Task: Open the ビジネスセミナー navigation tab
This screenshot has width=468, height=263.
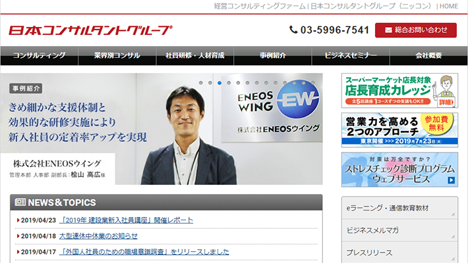Action: click(351, 55)
